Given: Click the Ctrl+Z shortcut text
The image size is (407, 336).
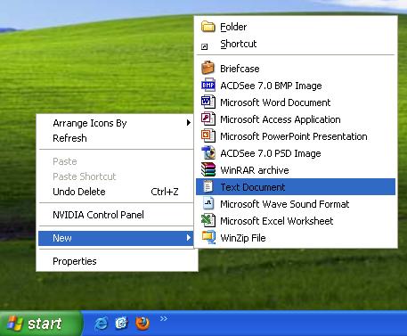Looking at the screenshot, I should [x=165, y=192].
